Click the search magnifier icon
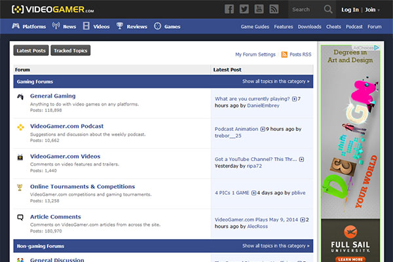 point(328,10)
